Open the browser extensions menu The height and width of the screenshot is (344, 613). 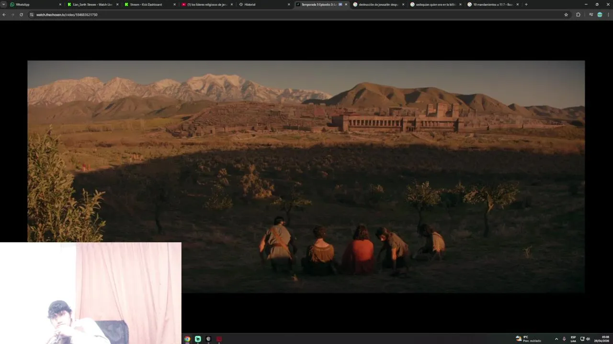coord(578,15)
